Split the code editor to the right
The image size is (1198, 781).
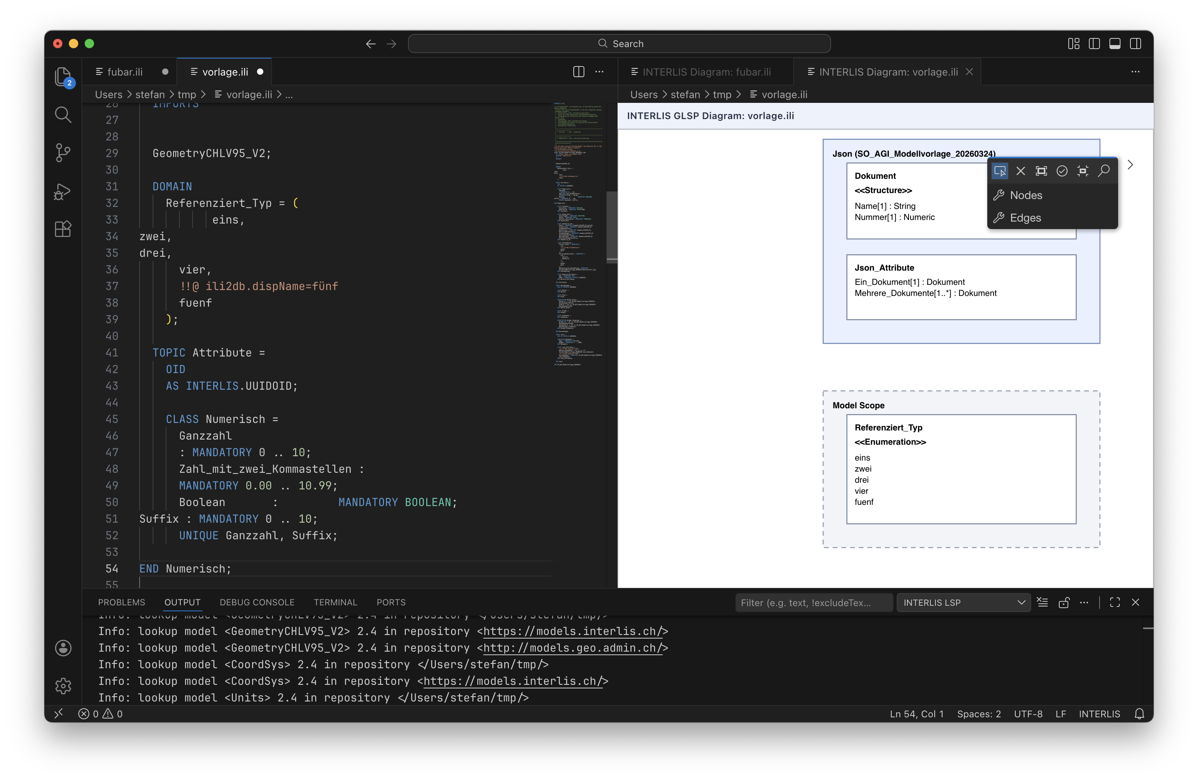578,72
